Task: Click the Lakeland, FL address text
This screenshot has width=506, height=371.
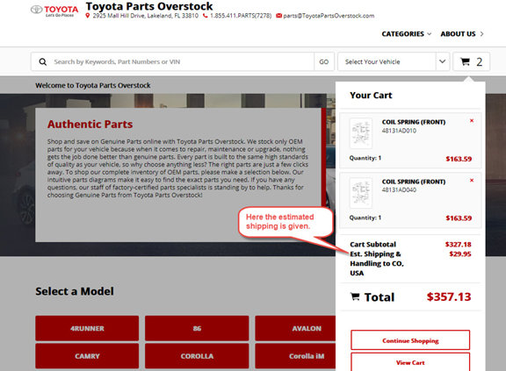Action: [145, 16]
